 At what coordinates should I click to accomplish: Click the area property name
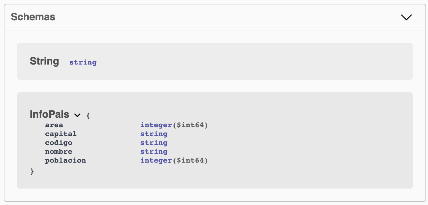[x=54, y=125]
